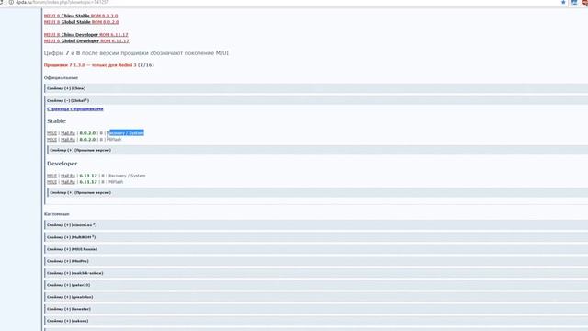
Task: Open MIUI 8 Global Stable ROM 8.0.2.0 link
Action: 82,22
